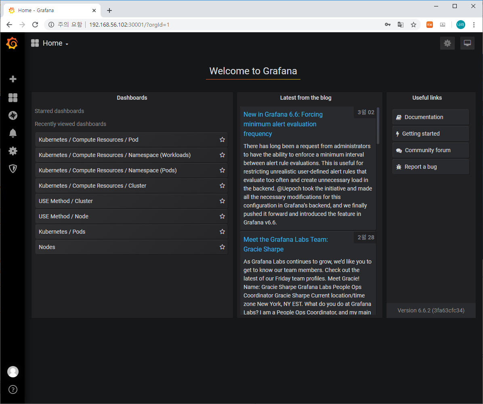This screenshot has height=404, width=483.
Task: Expand the Home dashboard picker dropdown
Action: 50,43
